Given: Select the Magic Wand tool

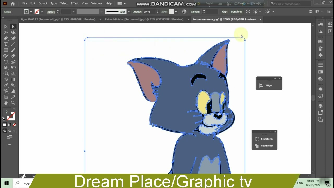Looking at the screenshot, I should [x=6, y=32].
